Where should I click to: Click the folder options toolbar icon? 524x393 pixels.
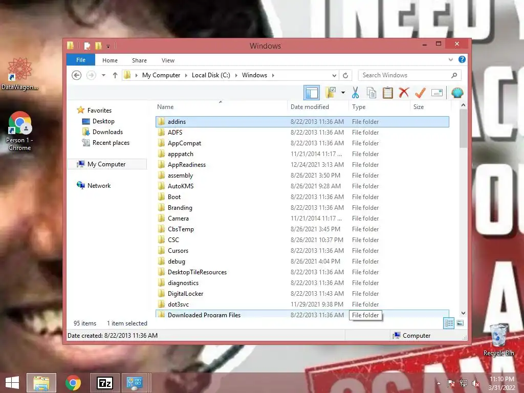pos(330,93)
